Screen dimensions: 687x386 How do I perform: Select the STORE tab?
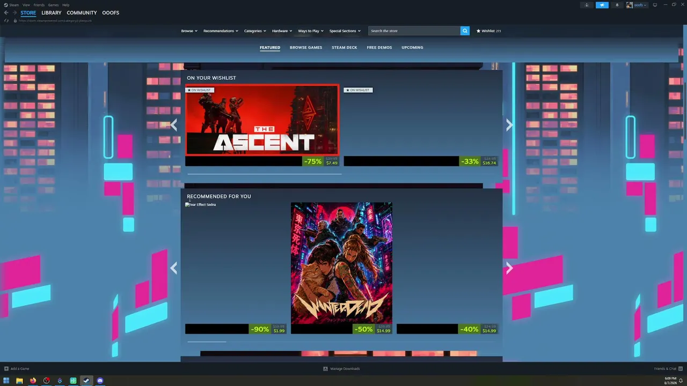click(28, 13)
